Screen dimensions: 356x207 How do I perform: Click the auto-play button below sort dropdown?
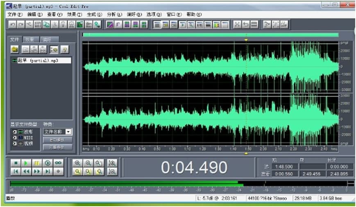point(57,139)
